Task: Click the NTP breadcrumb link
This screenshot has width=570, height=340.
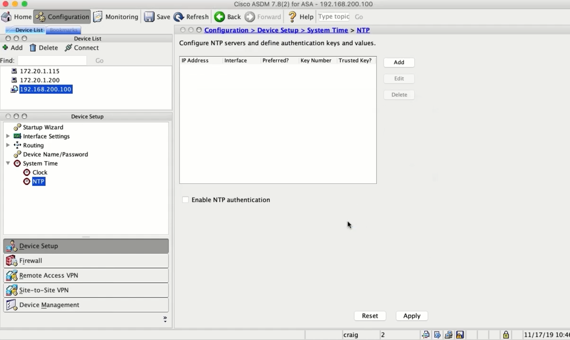Action: click(x=363, y=30)
